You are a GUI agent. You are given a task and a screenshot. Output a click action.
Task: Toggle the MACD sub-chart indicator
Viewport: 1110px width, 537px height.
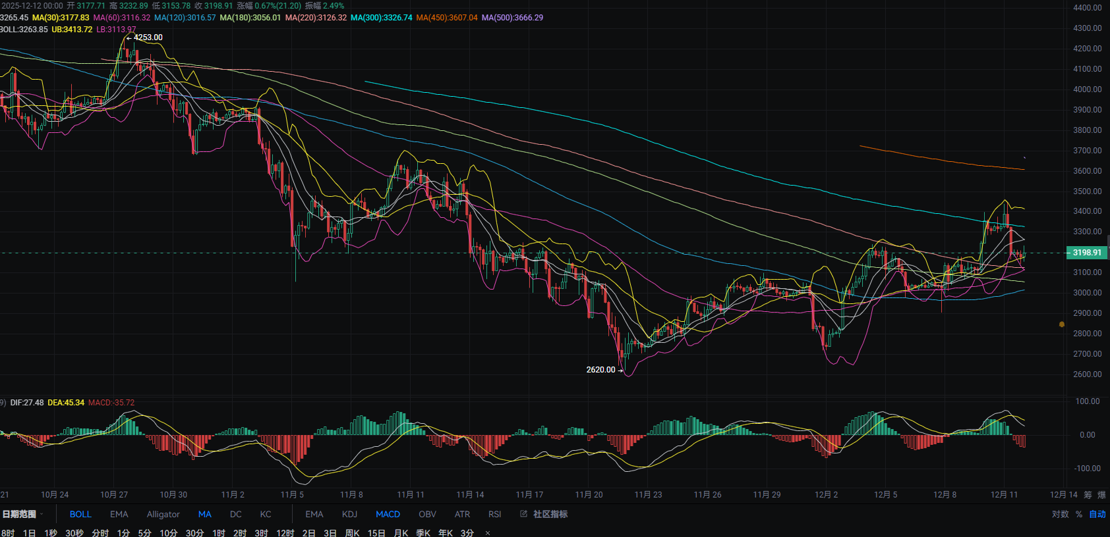[x=388, y=514]
